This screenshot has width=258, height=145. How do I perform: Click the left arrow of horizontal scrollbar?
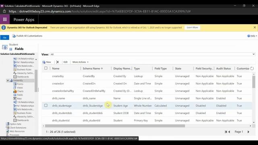point(44,126)
